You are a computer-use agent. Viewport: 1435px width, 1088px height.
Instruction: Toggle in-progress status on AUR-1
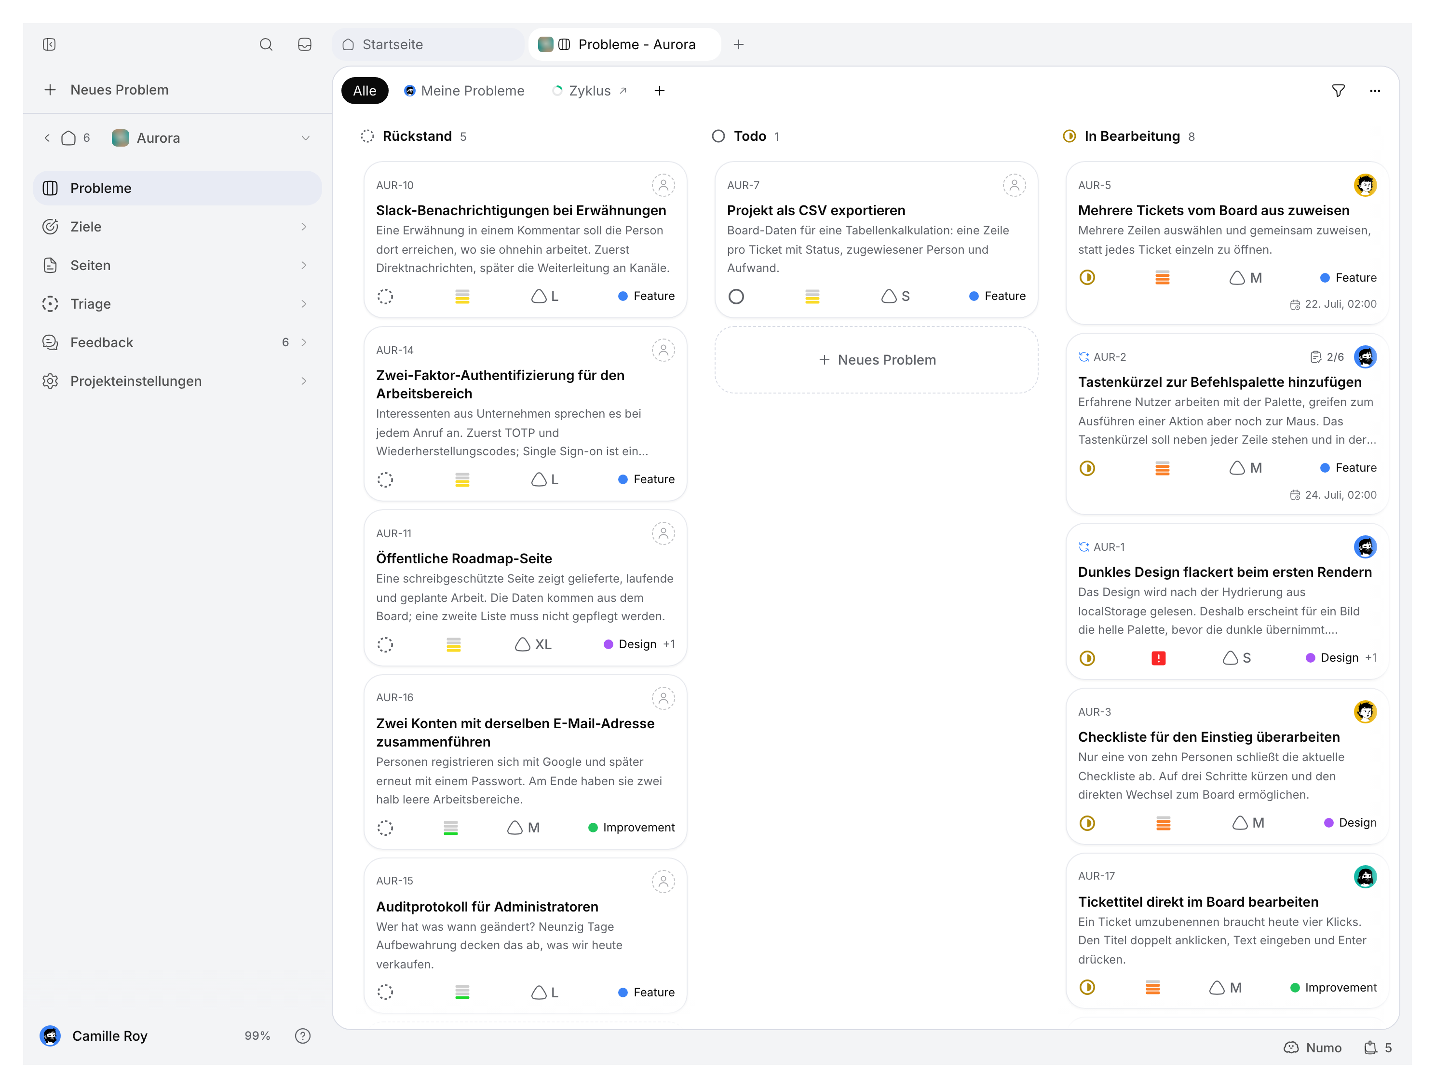(x=1087, y=658)
